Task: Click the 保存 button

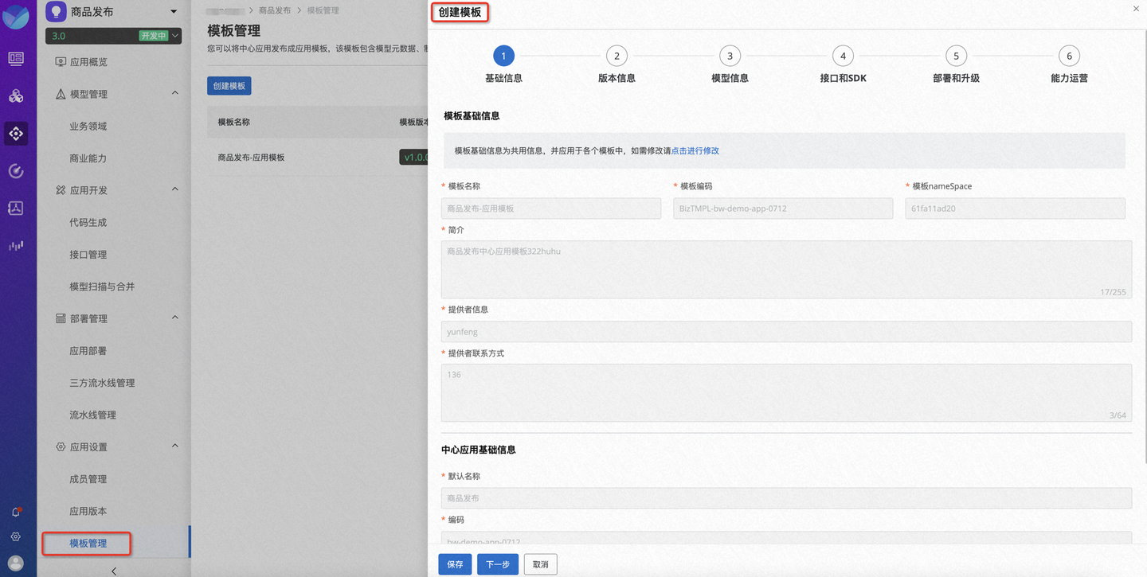Action: coord(454,563)
